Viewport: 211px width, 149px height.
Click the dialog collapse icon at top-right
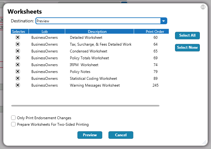pos(203,7)
